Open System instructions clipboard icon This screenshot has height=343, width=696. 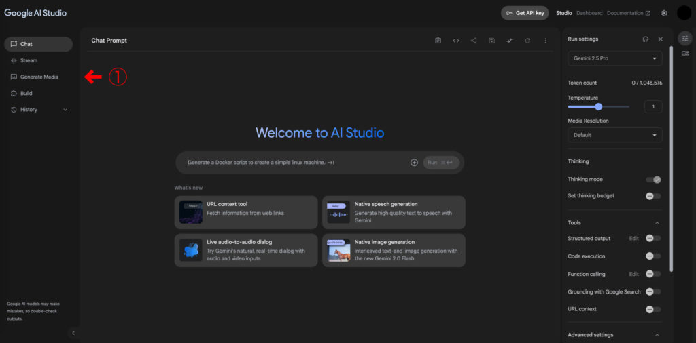(438, 40)
